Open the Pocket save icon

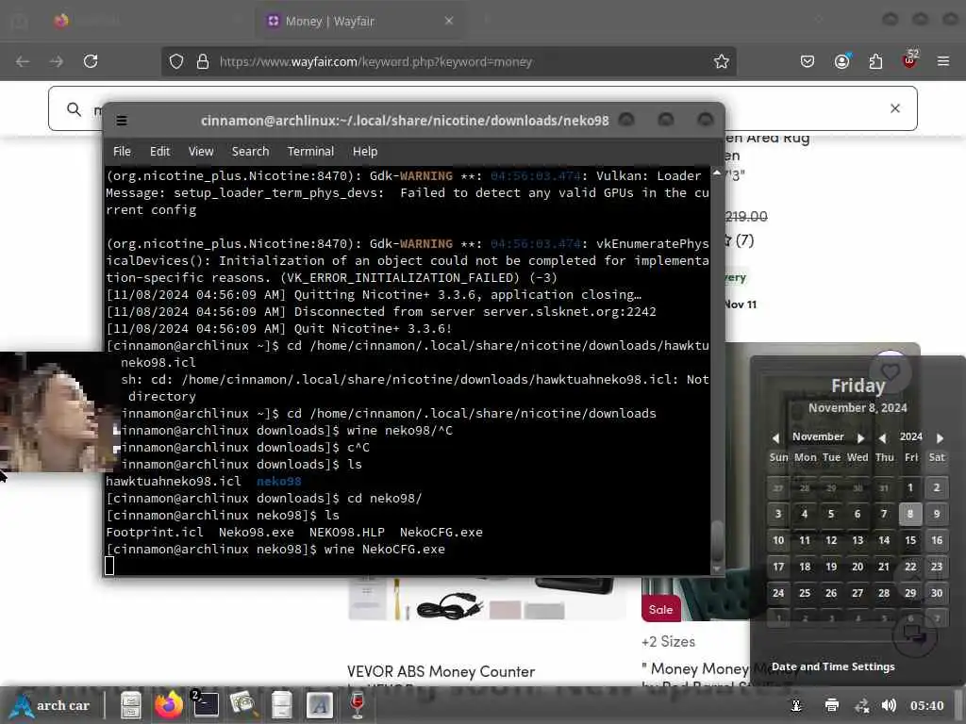click(x=808, y=61)
